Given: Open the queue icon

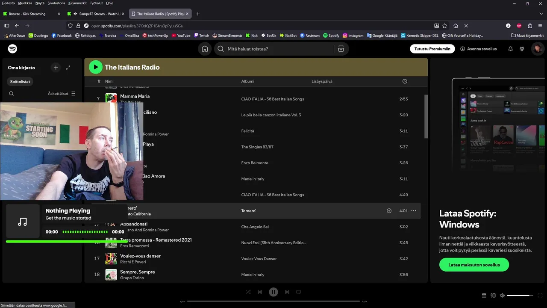Looking at the screenshot, I should (484, 295).
